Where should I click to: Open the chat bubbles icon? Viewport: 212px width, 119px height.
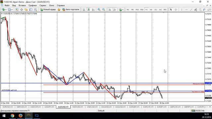tap(209, 10)
